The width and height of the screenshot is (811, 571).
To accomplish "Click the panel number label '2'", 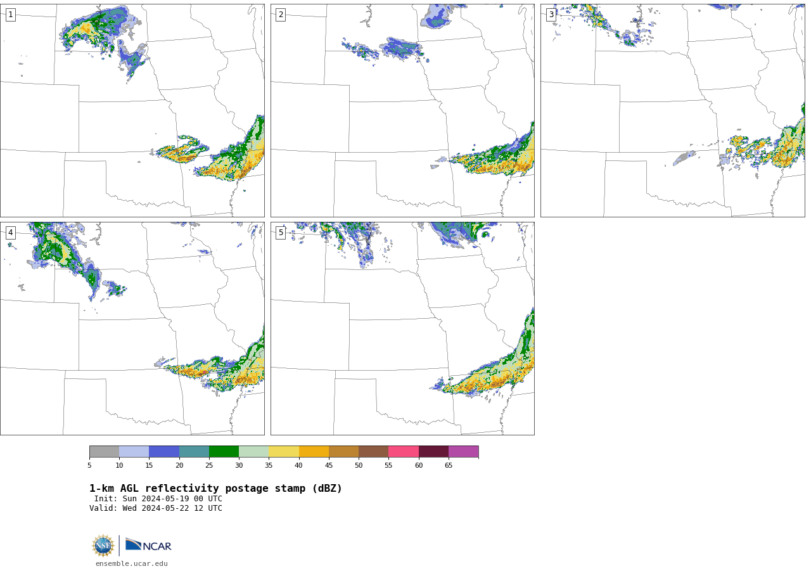I will point(281,15).
